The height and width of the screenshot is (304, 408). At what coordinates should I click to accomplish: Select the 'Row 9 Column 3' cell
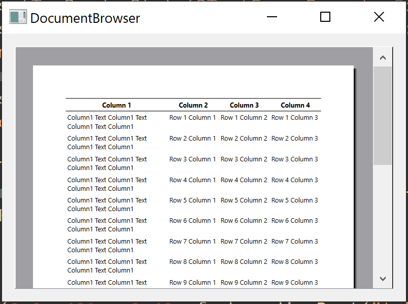point(295,283)
